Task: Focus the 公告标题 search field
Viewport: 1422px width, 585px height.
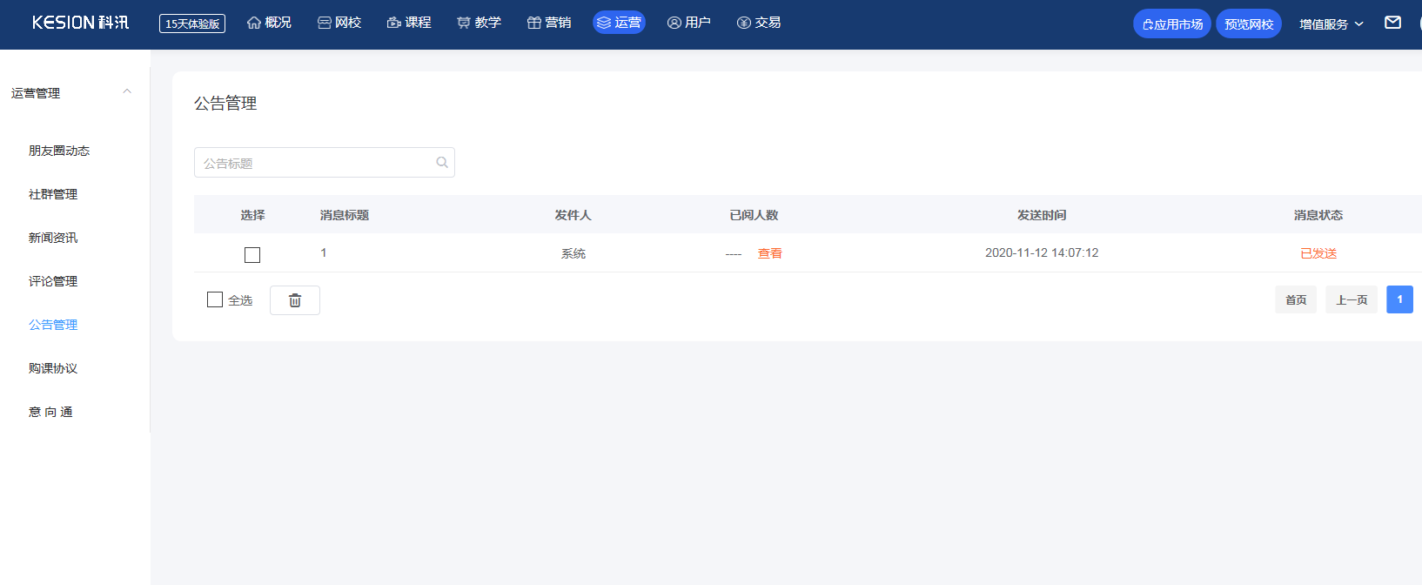Action: (x=313, y=163)
